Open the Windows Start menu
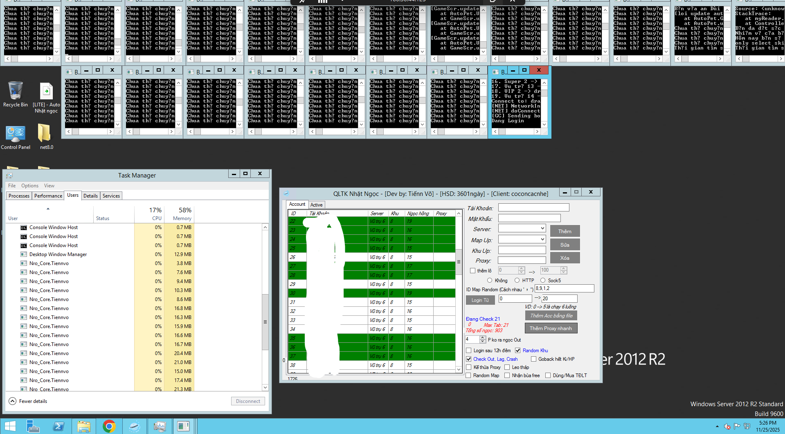The image size is (785, 434). [x=10, y=426]
